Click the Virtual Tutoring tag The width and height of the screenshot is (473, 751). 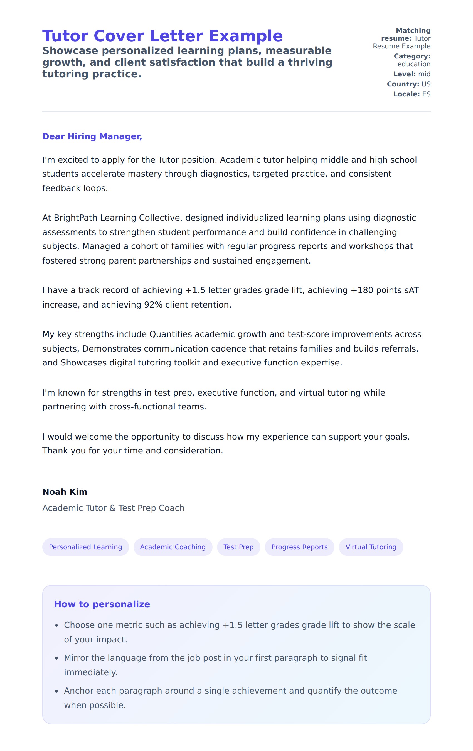[371, 547]
